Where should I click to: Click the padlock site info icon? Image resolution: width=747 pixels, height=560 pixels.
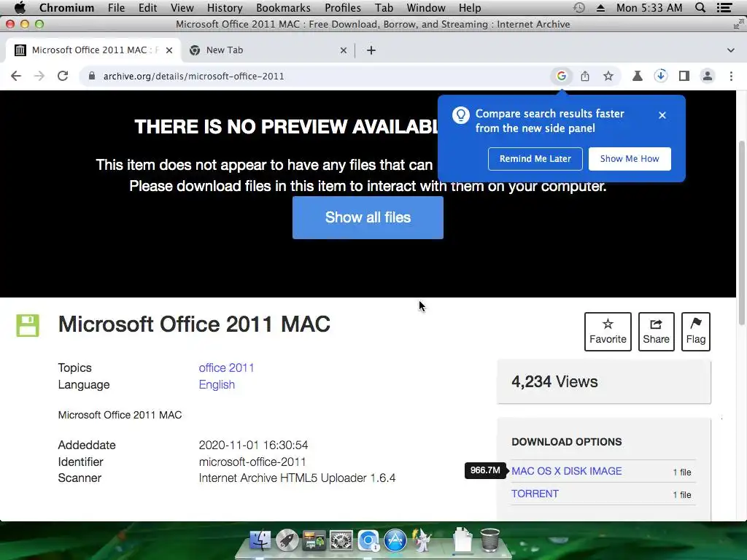(92, 76)
